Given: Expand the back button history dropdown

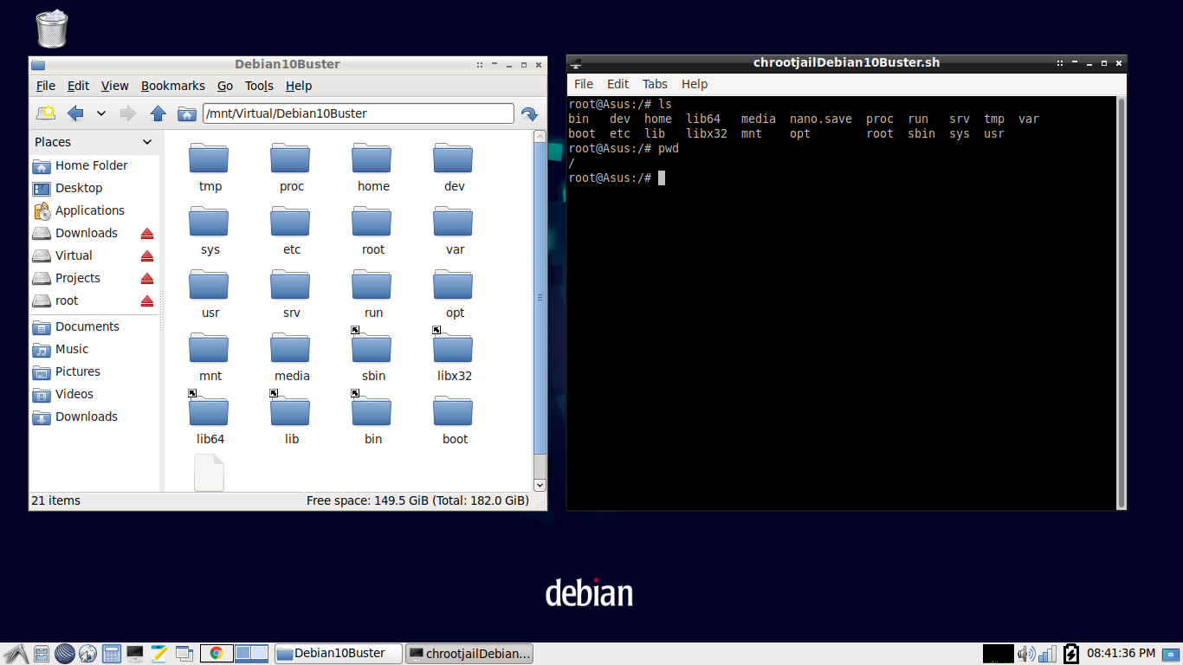Looking at the screenshot, I should point(100,113).
